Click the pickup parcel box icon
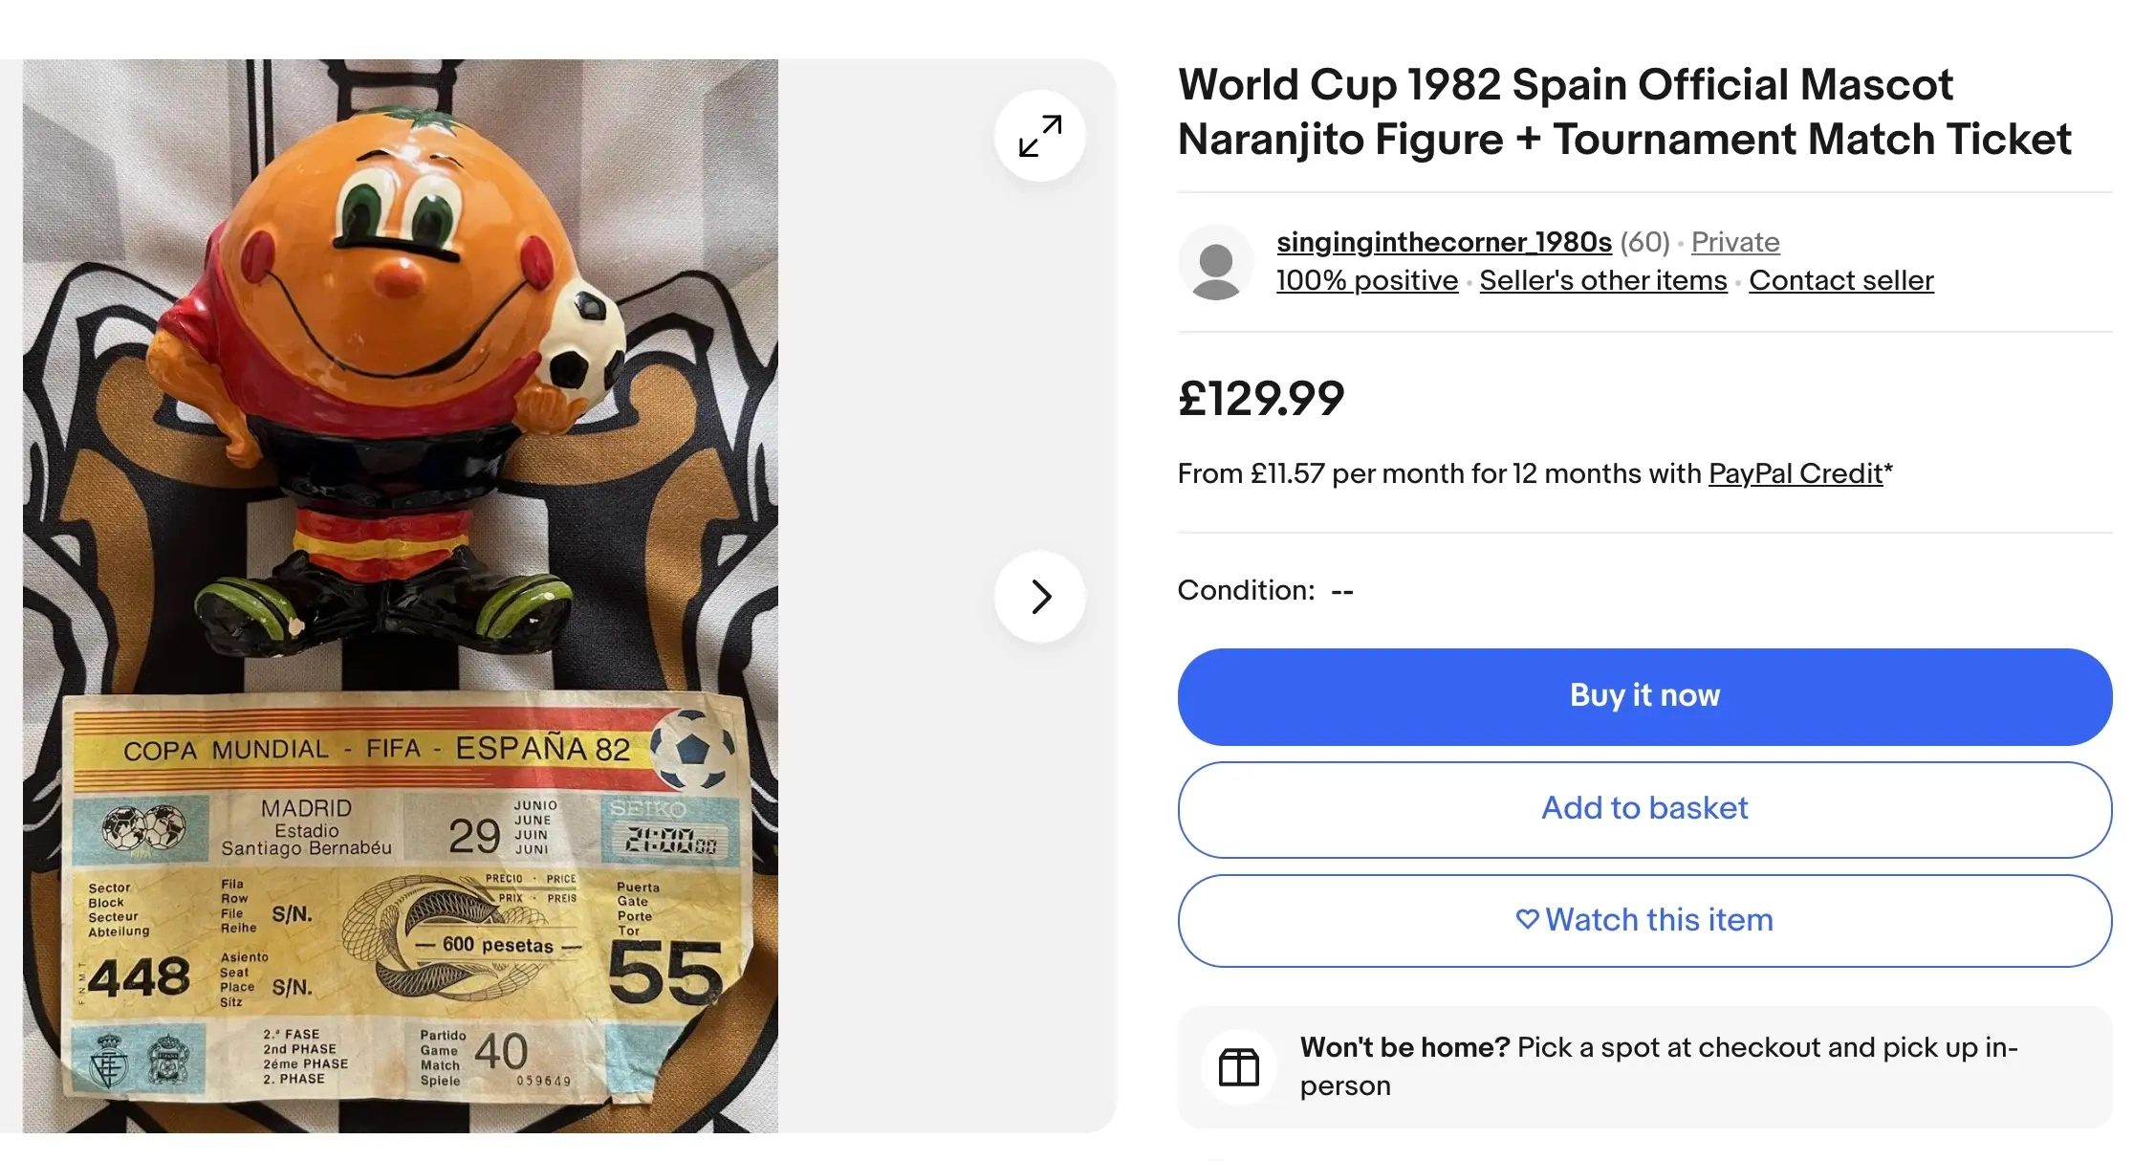 (x=1238, y=1067)
